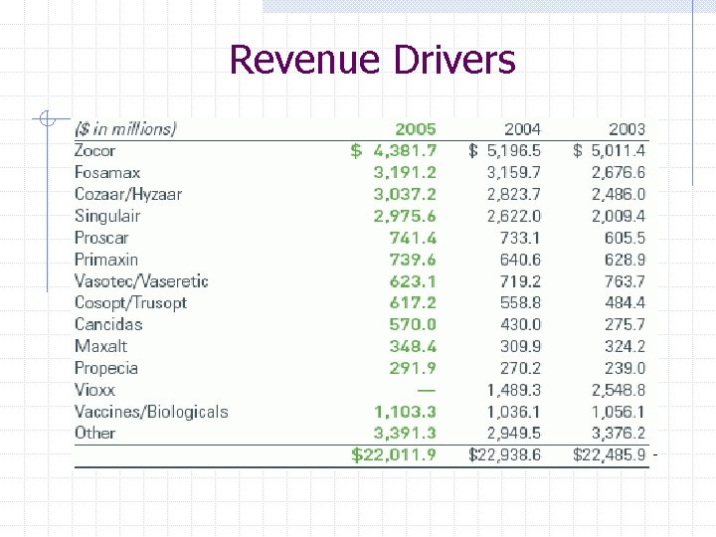Select the 2004 column header

[x=522, y=129]
